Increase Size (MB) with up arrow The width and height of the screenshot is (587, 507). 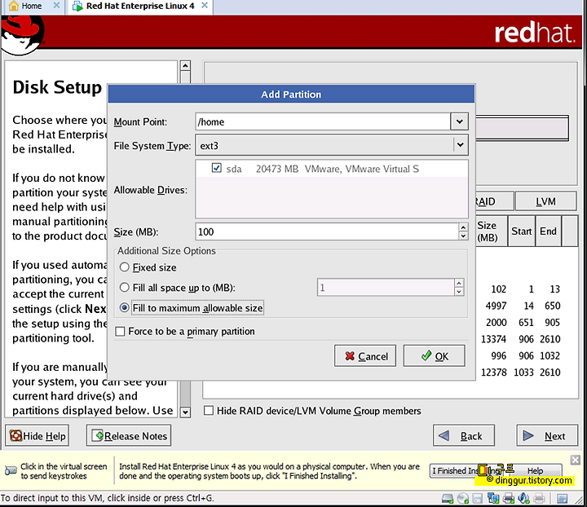tap(463, 227)
